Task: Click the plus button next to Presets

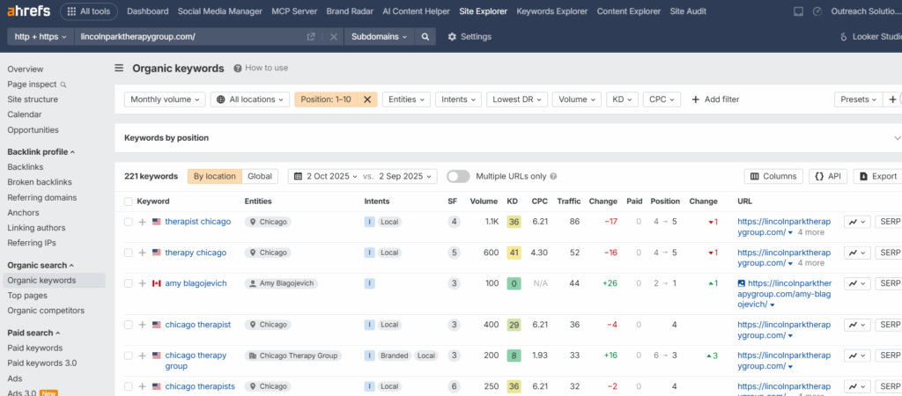Action: 892,99
